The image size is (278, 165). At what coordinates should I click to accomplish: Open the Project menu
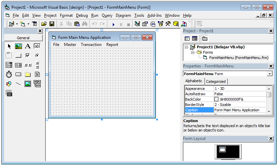tap(50, 15)
